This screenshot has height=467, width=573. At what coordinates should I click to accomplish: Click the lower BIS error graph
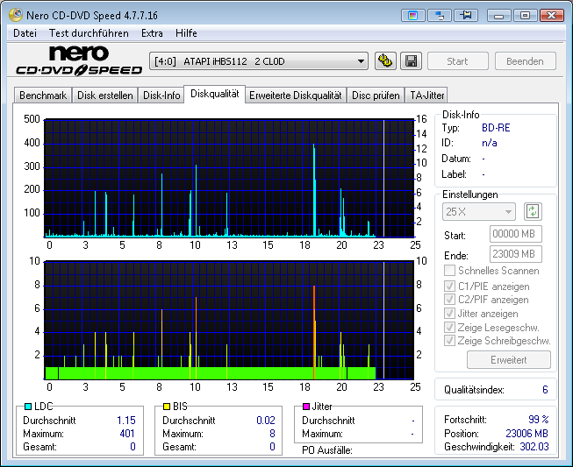(229, 321)
